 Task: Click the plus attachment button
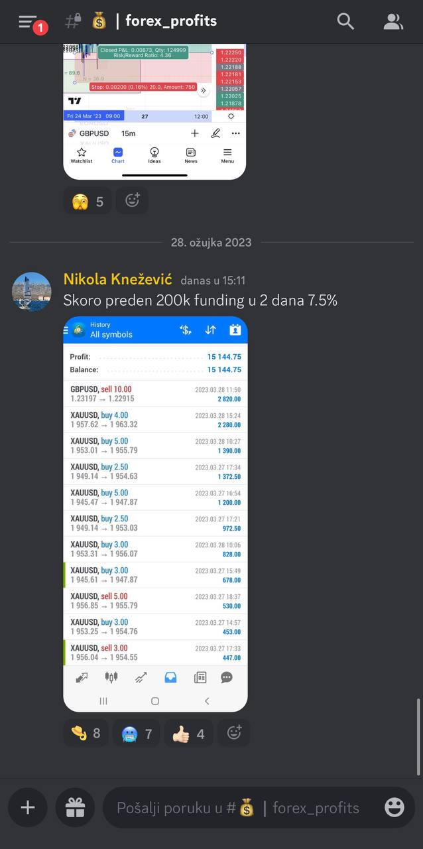[x=28, y=807]
